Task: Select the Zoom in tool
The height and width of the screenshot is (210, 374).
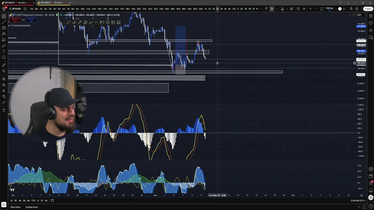Action: [x=4, y=71]
